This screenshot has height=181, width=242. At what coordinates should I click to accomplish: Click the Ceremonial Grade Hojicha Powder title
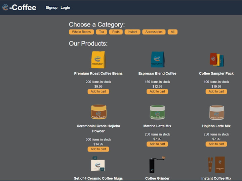pyautogui.click(x=98, y=128)
